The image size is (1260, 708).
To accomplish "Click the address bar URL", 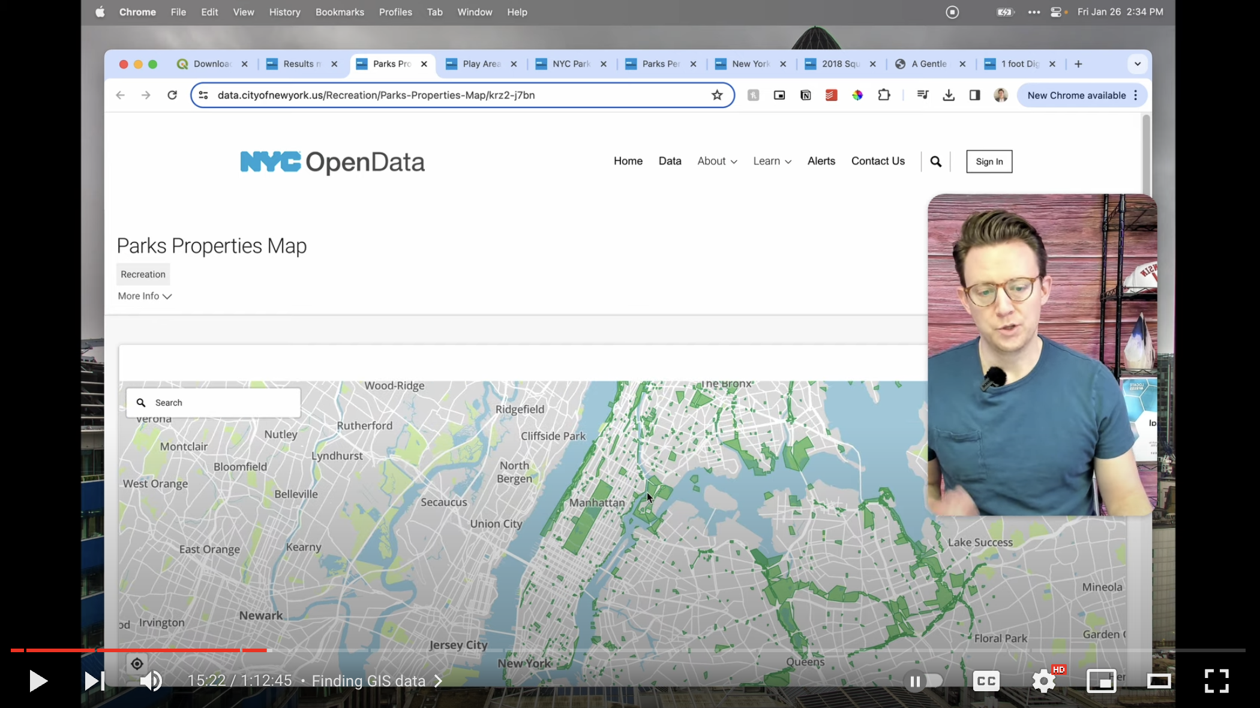I will click(x=376, y=95).
